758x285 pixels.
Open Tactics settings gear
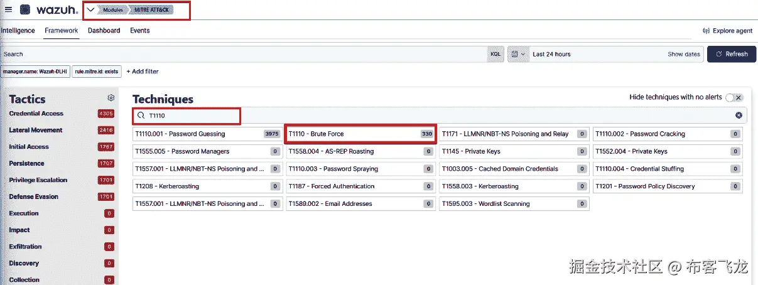pyautogui.click(x=111, y=98)
